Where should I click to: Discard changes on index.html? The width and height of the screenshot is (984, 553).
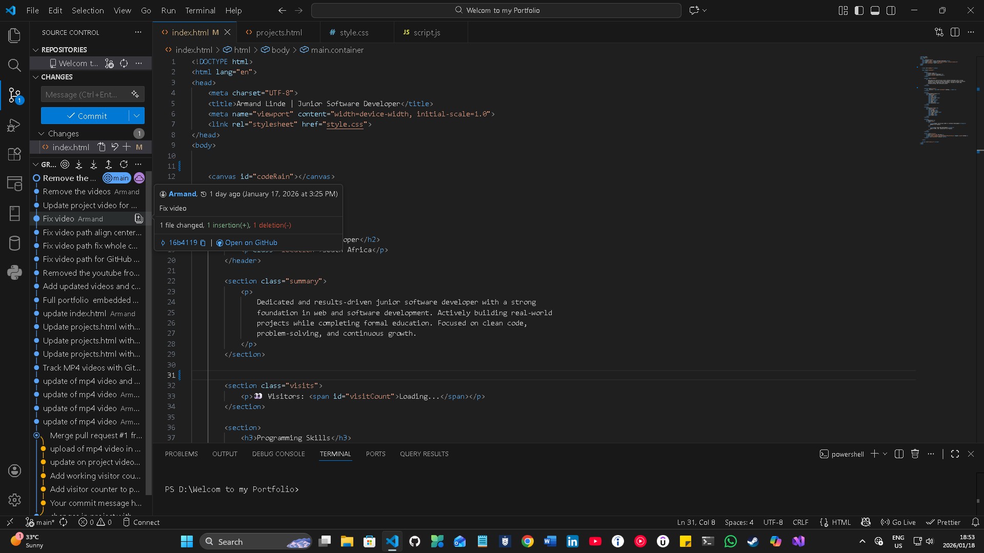pyautogui.click(x=115, y=147)
